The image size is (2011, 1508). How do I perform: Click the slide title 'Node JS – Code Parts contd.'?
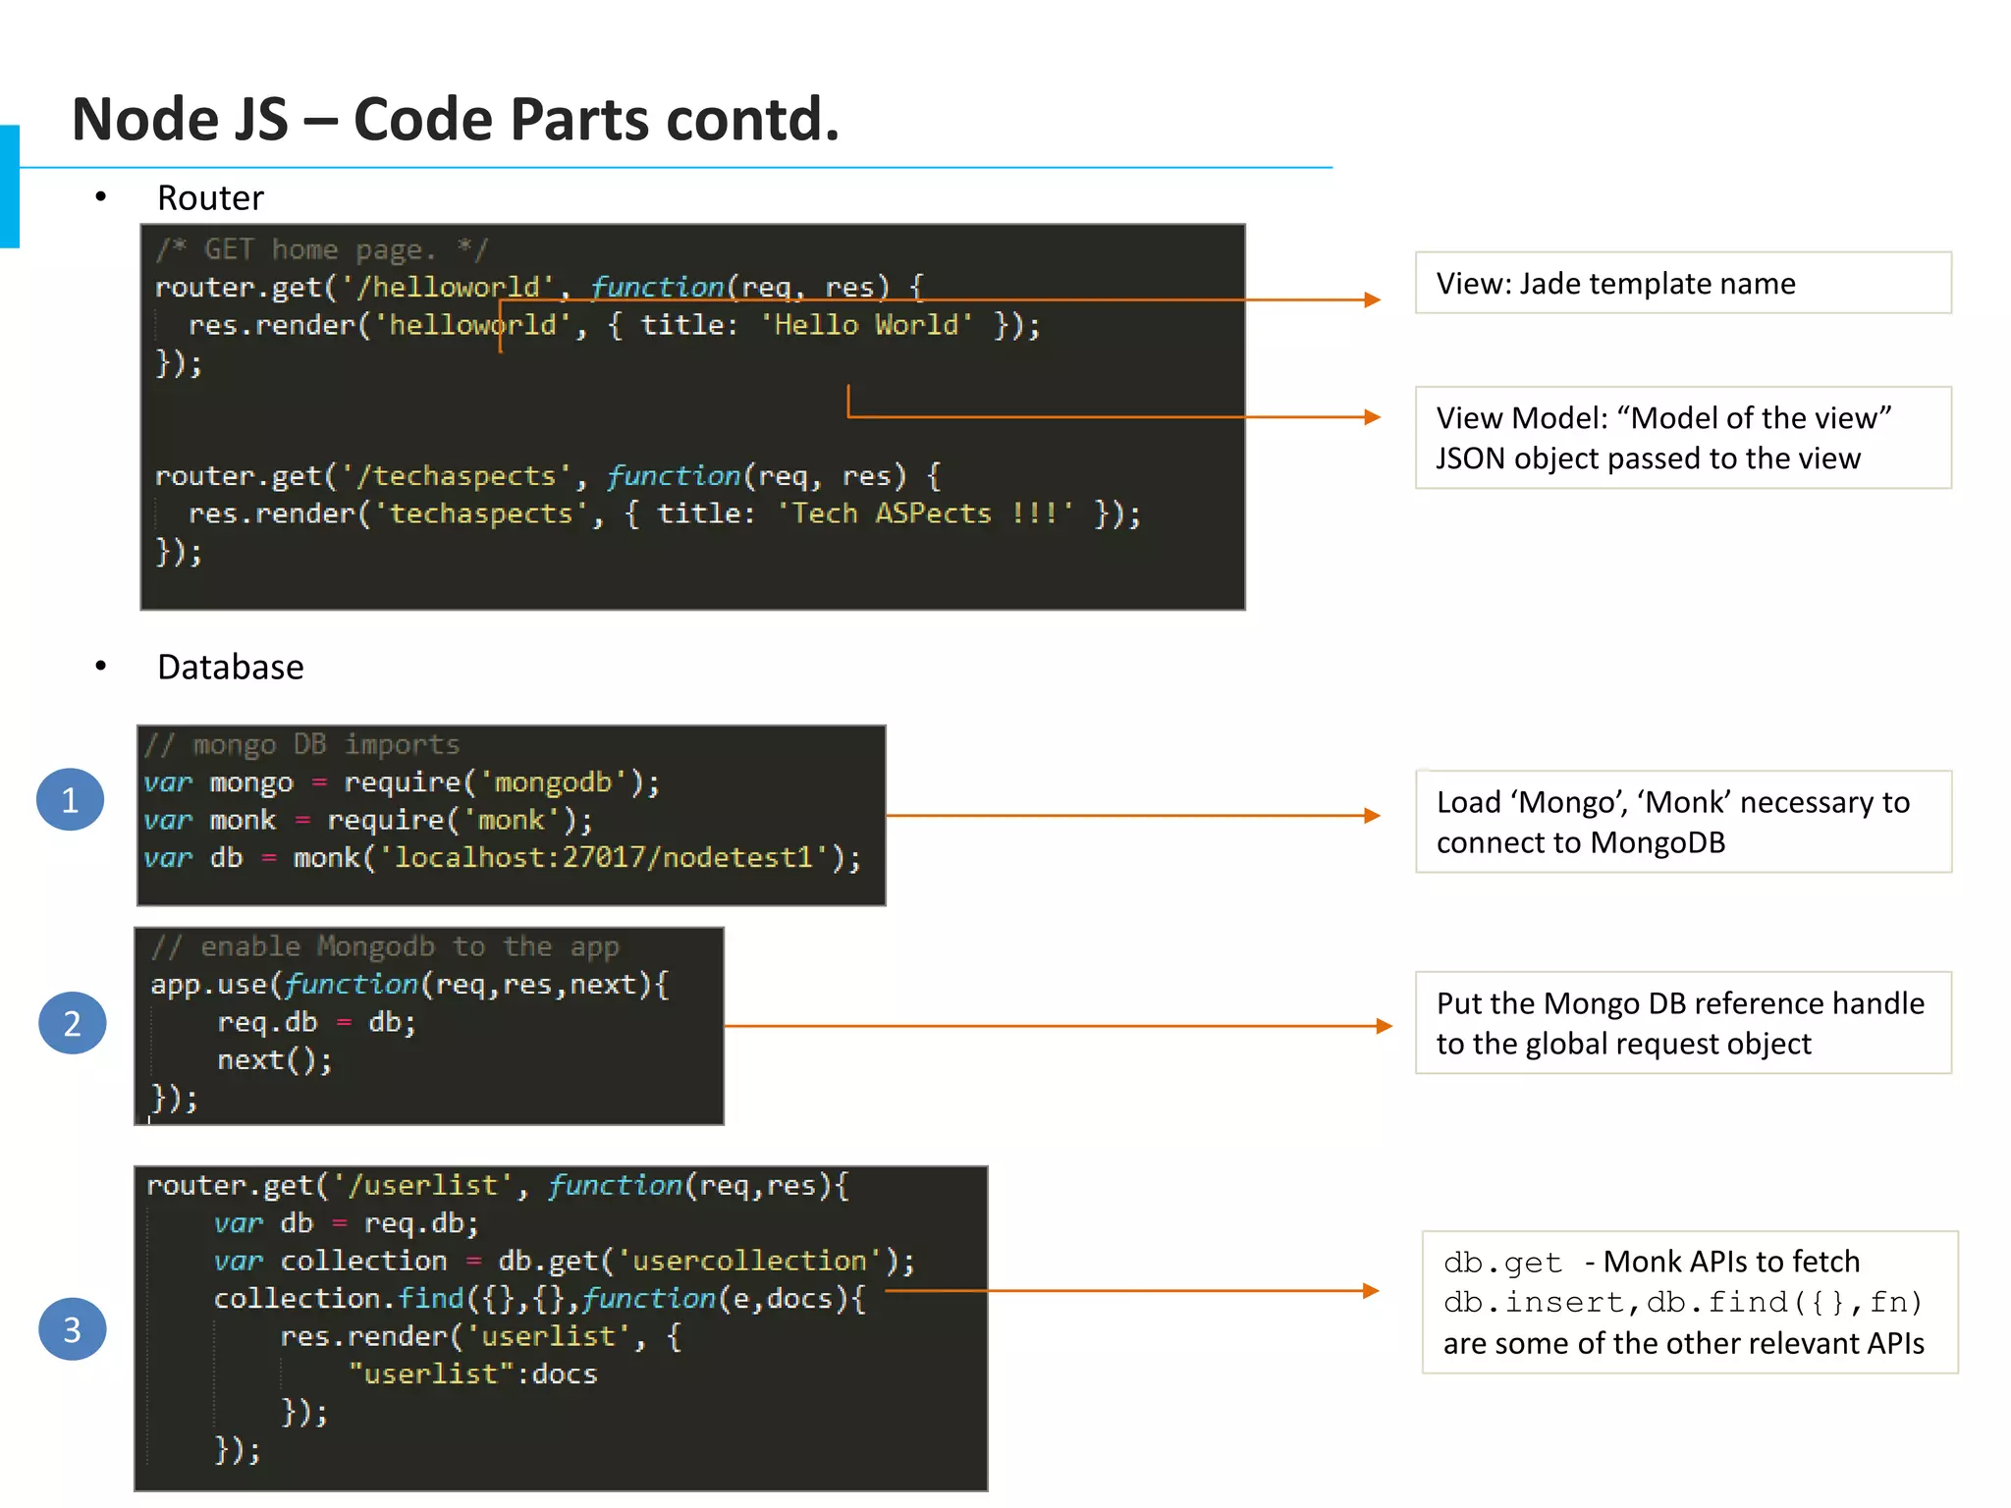tap(456, 120)
